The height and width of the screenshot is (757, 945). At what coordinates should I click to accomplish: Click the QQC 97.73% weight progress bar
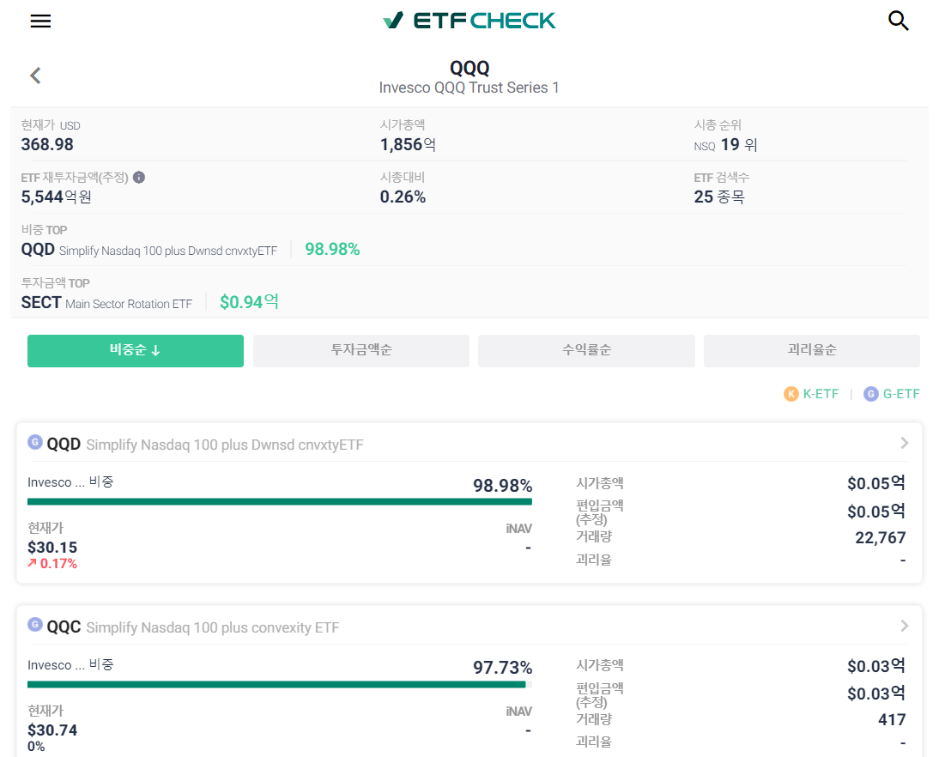coord(280,684)
